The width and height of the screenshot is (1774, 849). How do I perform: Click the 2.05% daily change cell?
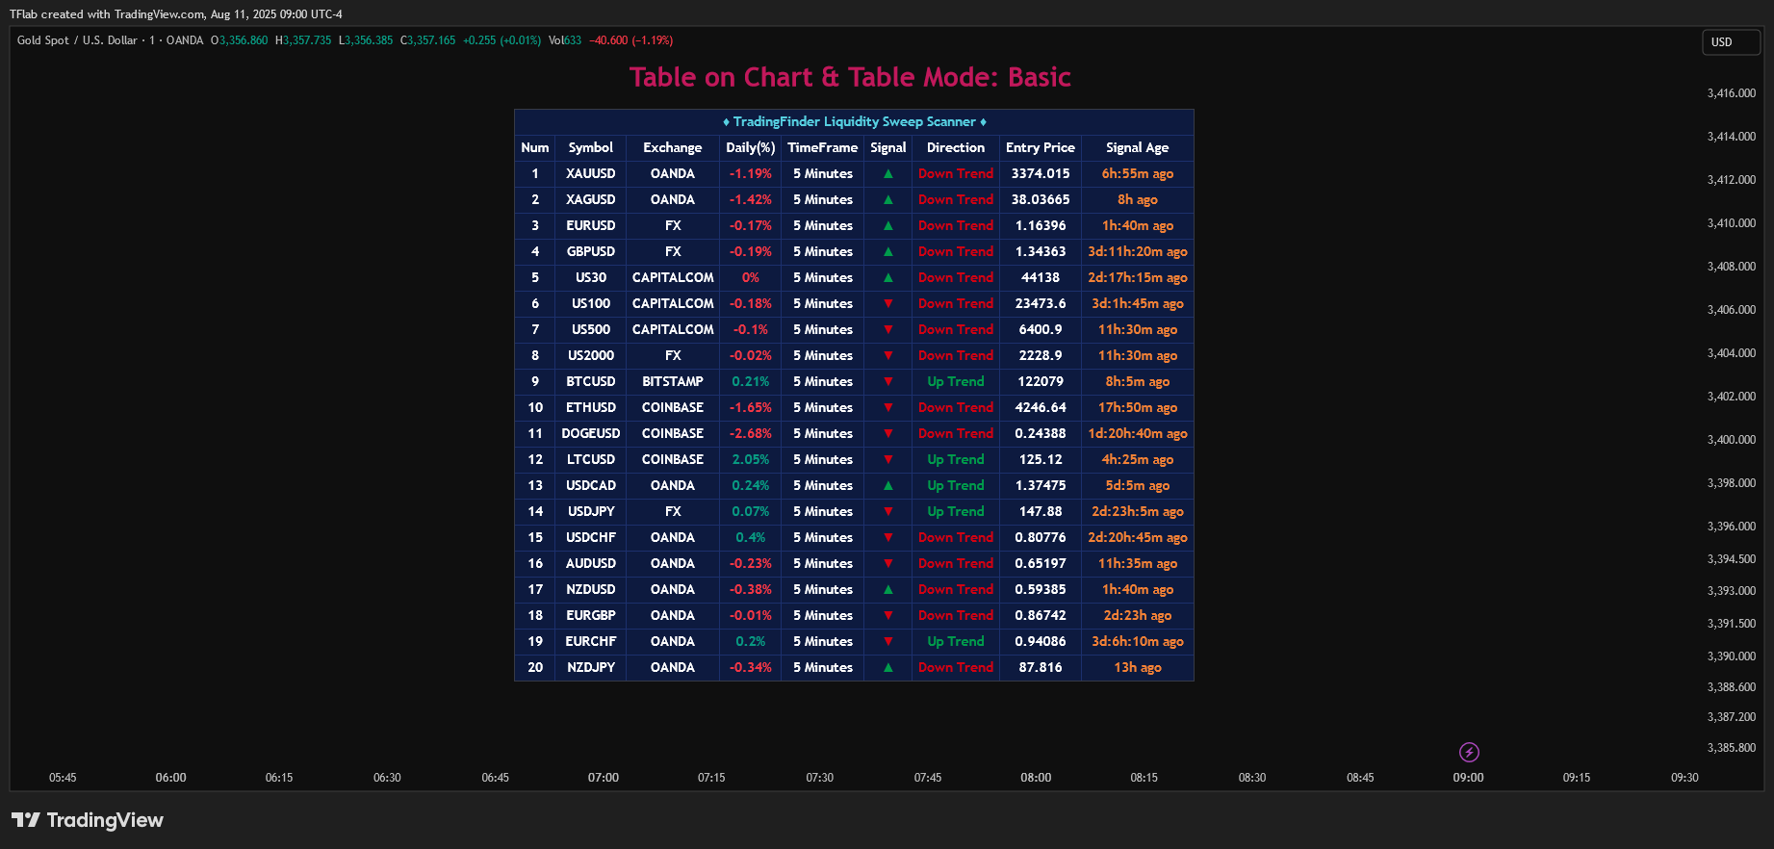751,460
